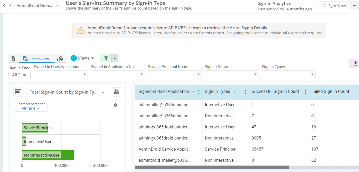This screenshot has width=359, height=172.
Task: Open the more options ellipsis button
Action: (x=354, y=6)
